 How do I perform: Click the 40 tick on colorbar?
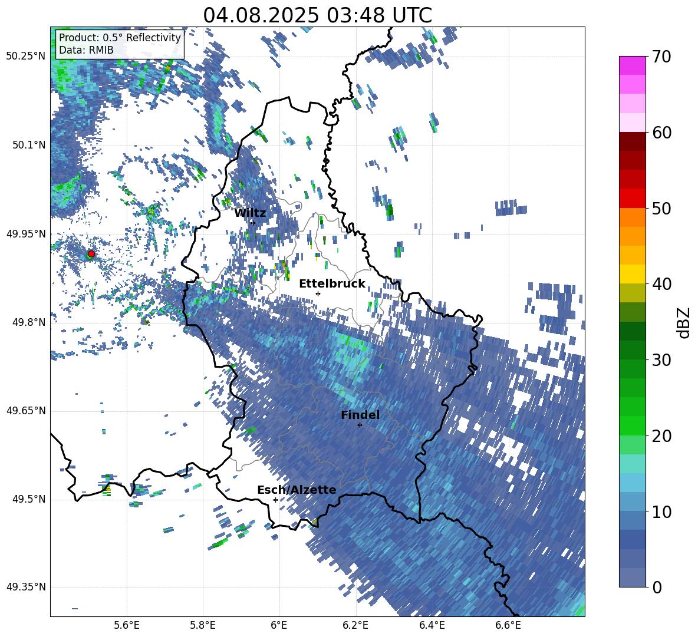click(x=661, y=284)
